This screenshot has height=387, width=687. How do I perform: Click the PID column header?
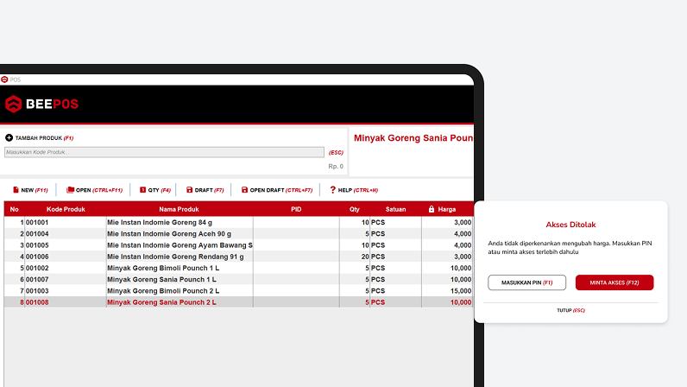(296, 209)
